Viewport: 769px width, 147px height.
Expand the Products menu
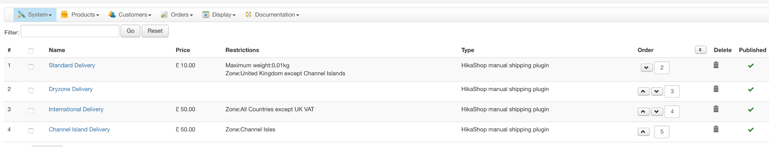coord(80,15)
